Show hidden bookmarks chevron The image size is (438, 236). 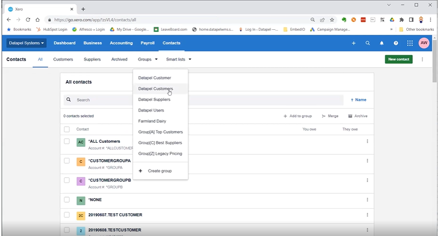click(391, 29)
